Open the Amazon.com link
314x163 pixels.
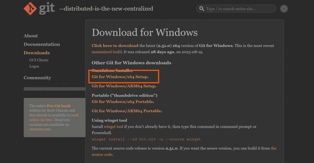pyautogui.click(x=40, y=129)
